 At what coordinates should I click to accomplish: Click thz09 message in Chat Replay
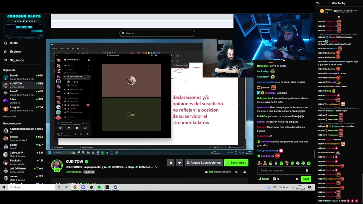coord(338,201)
